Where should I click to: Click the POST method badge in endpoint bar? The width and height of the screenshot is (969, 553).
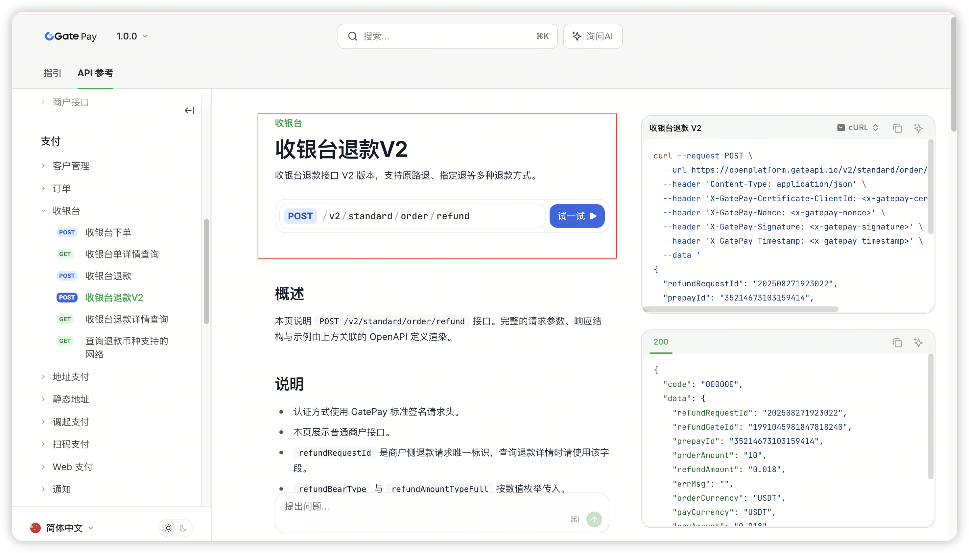[300, 216]
